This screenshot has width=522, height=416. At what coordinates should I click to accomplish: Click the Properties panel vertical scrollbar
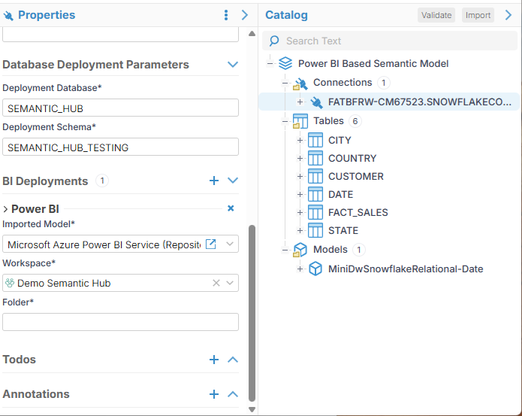click(252, 301)
